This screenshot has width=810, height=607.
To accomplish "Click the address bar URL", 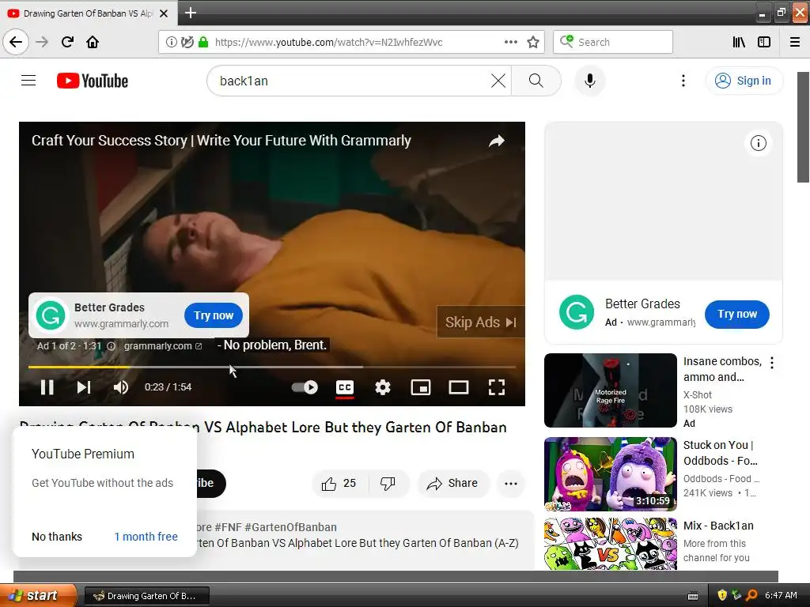I will (x=328, y=43).
